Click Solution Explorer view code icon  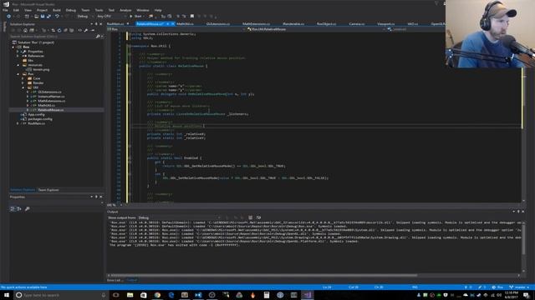80,30
